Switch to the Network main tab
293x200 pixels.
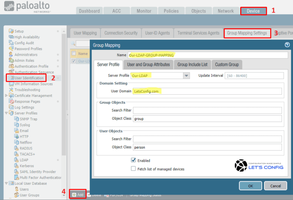tap(226, 11)
